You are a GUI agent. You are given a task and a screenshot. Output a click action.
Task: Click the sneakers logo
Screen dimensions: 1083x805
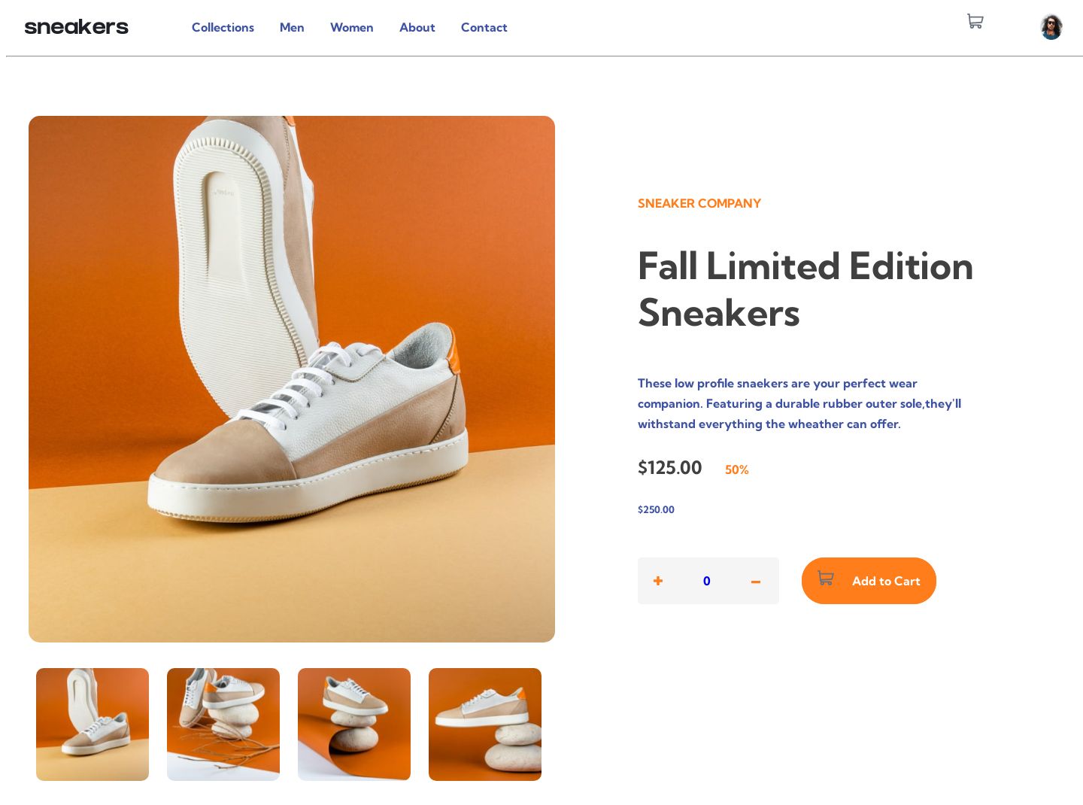click(x=76, y=27)
